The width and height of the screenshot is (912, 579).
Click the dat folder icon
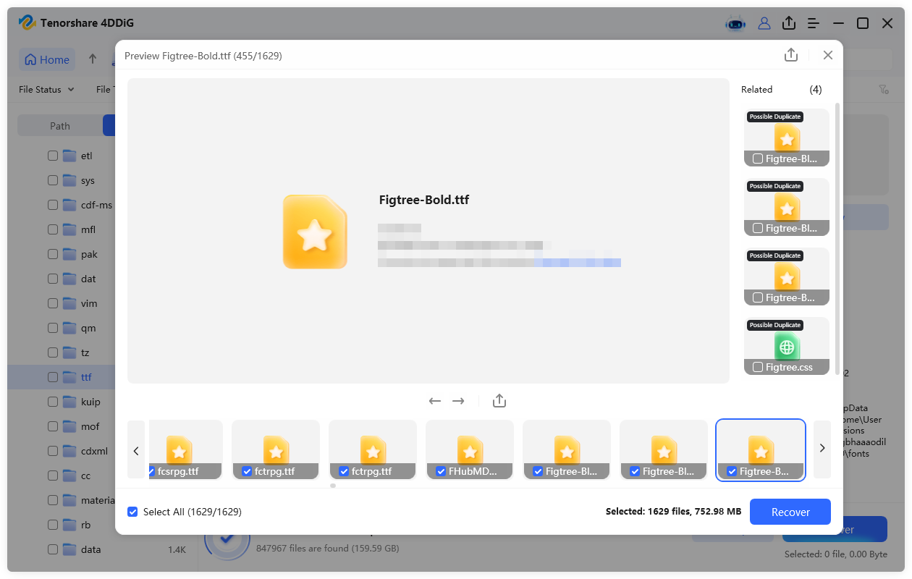coord(69,279)
